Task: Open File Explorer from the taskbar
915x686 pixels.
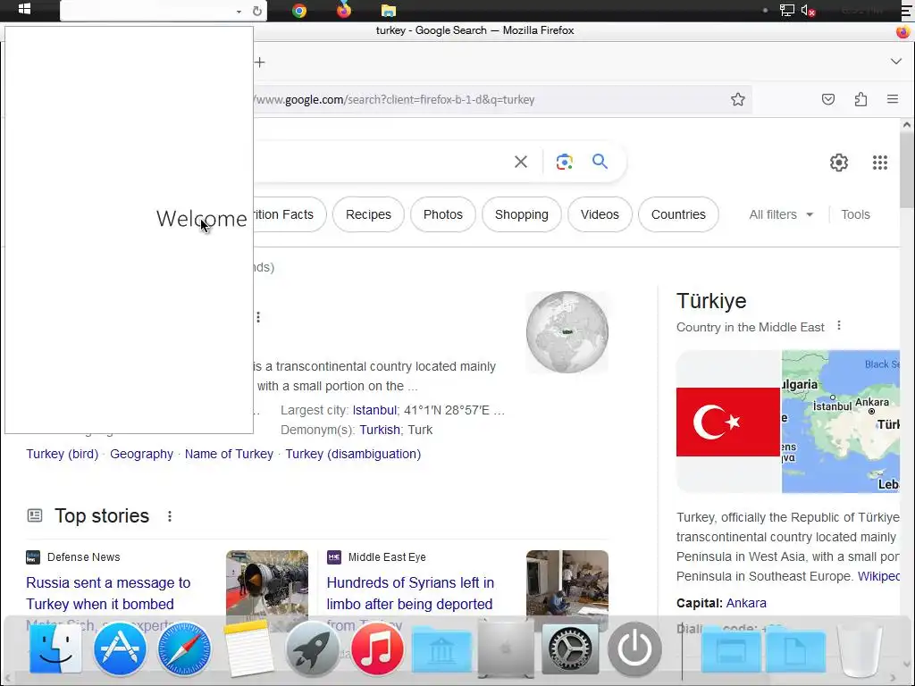Action: coord(389,11)
